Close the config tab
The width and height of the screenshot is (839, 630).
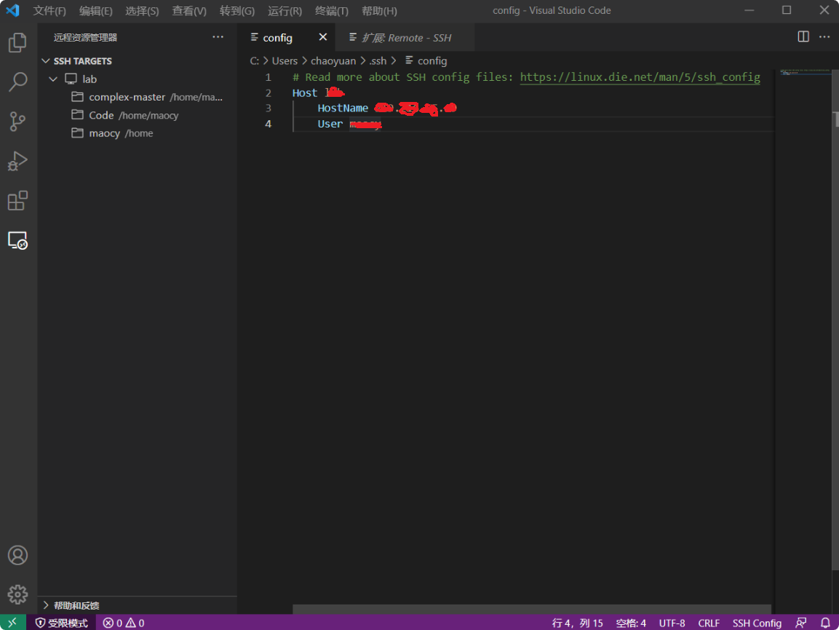(322, 37)
